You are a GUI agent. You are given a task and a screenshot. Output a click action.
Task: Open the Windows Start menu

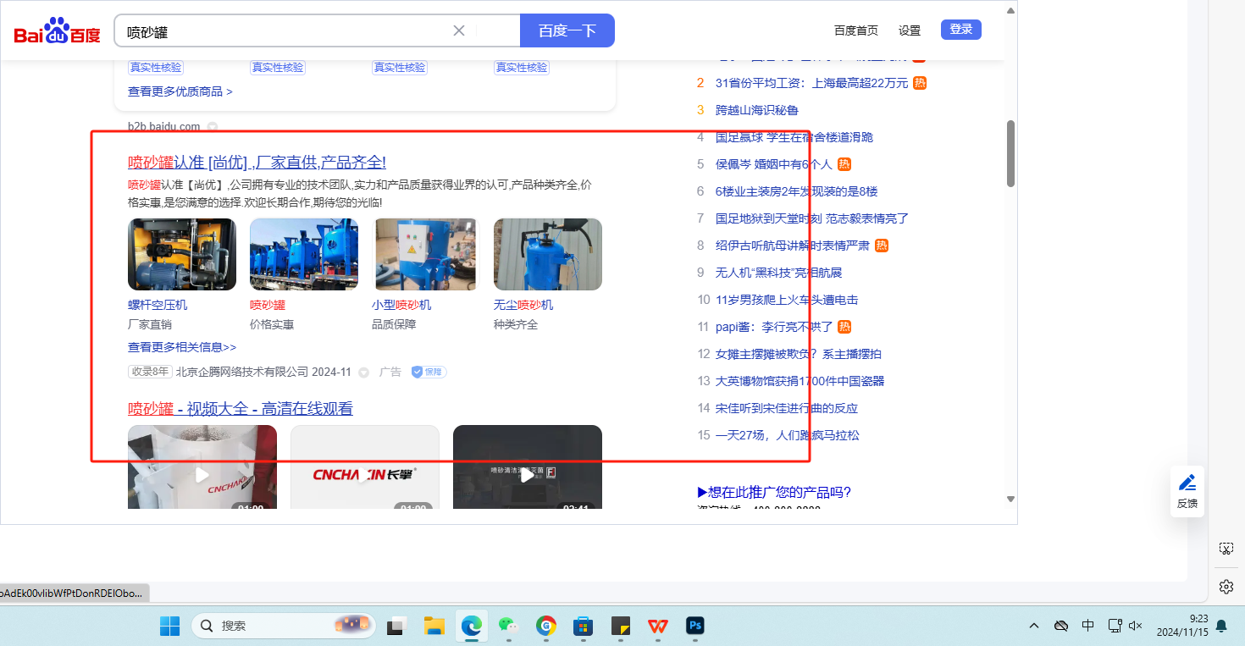pyautogui.click(x=170, y=626)
